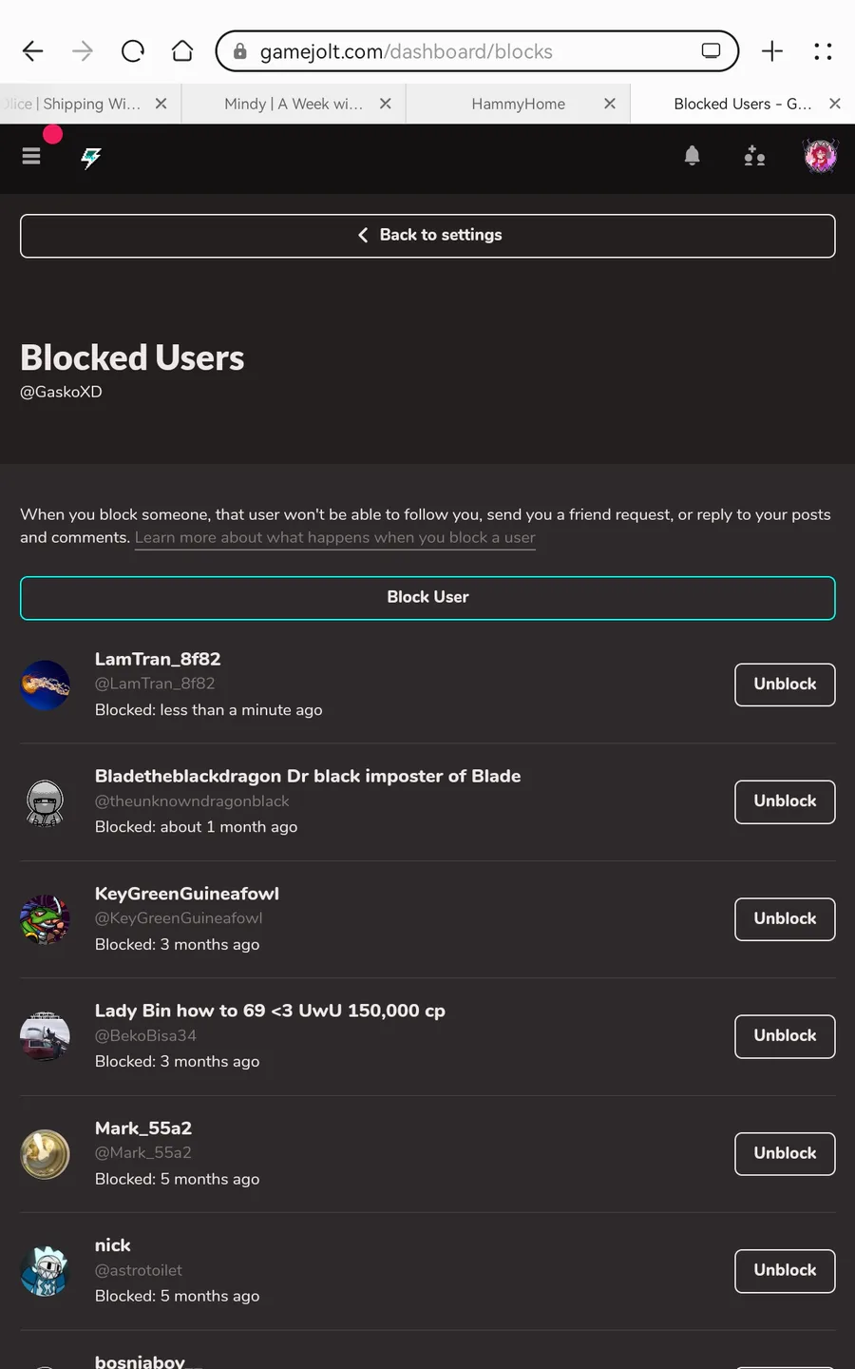Click the address bar URL field
The width and height of the screenshot is (855, 1369).
(477, 51)
